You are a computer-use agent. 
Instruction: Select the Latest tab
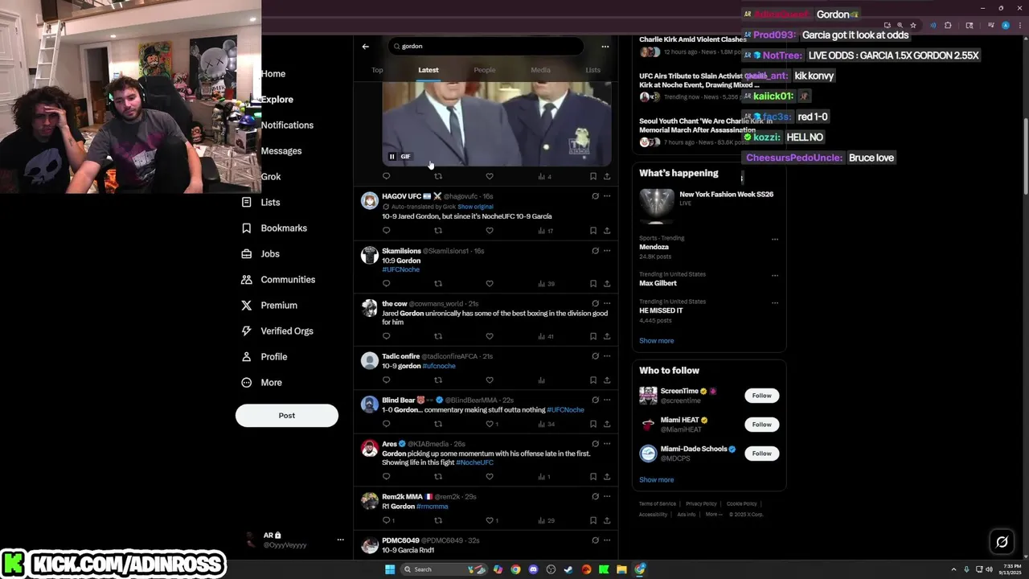428,70
